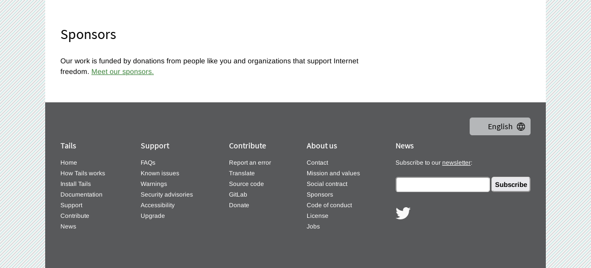Image resolution: width=591 pixels, height=268 pixels.
Task: Open Sponsors link under About us
Action: (x=320, y=195)
